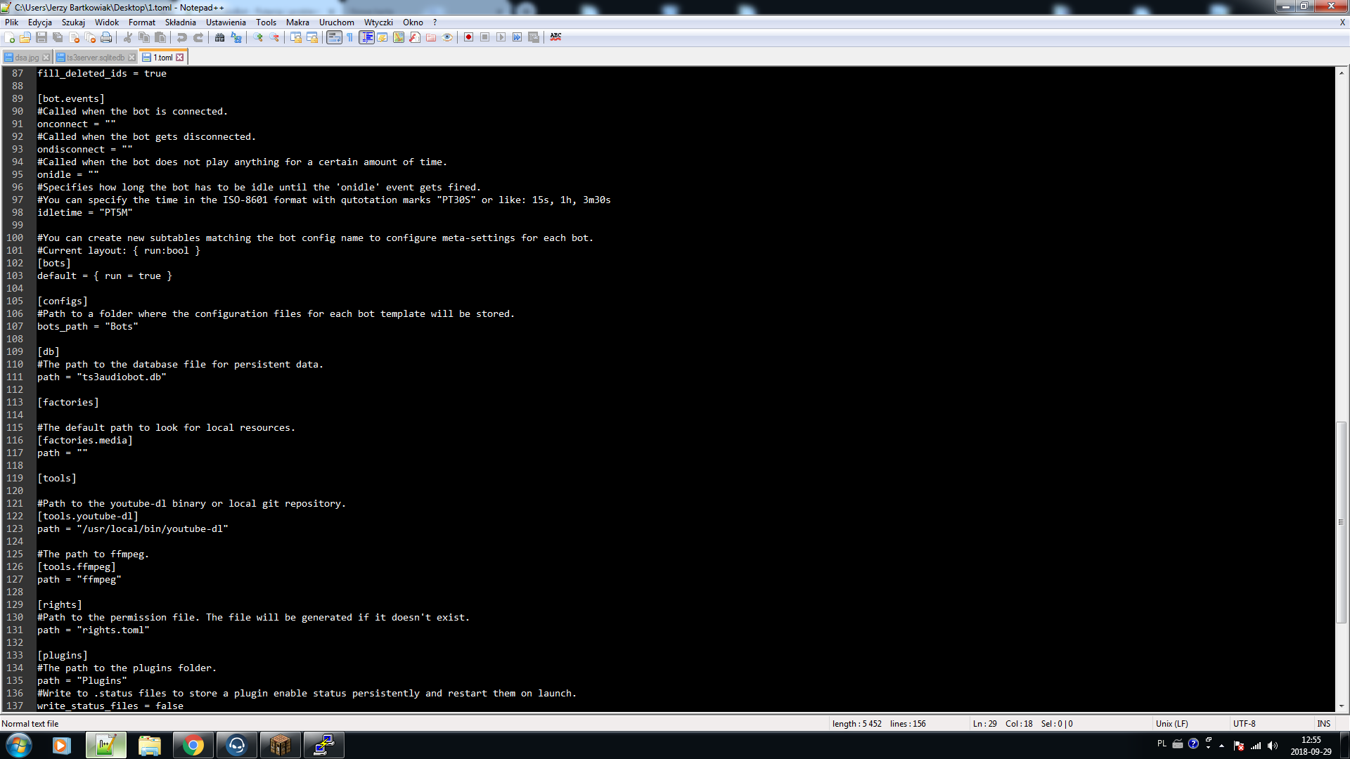
Task: Click the Undo arrow icon
Action: 182,37
